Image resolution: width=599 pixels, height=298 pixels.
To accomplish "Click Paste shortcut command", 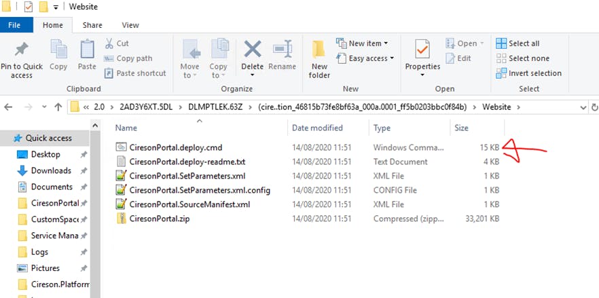I will [135, 73].
